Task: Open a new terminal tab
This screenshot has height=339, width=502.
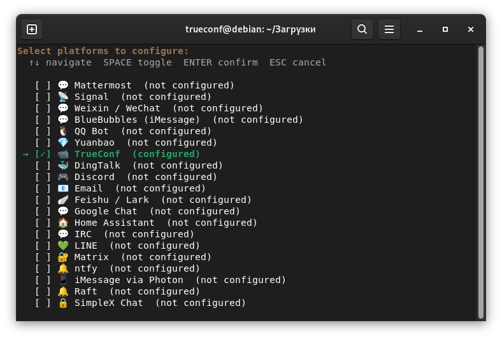Action: tap(32, 29)
